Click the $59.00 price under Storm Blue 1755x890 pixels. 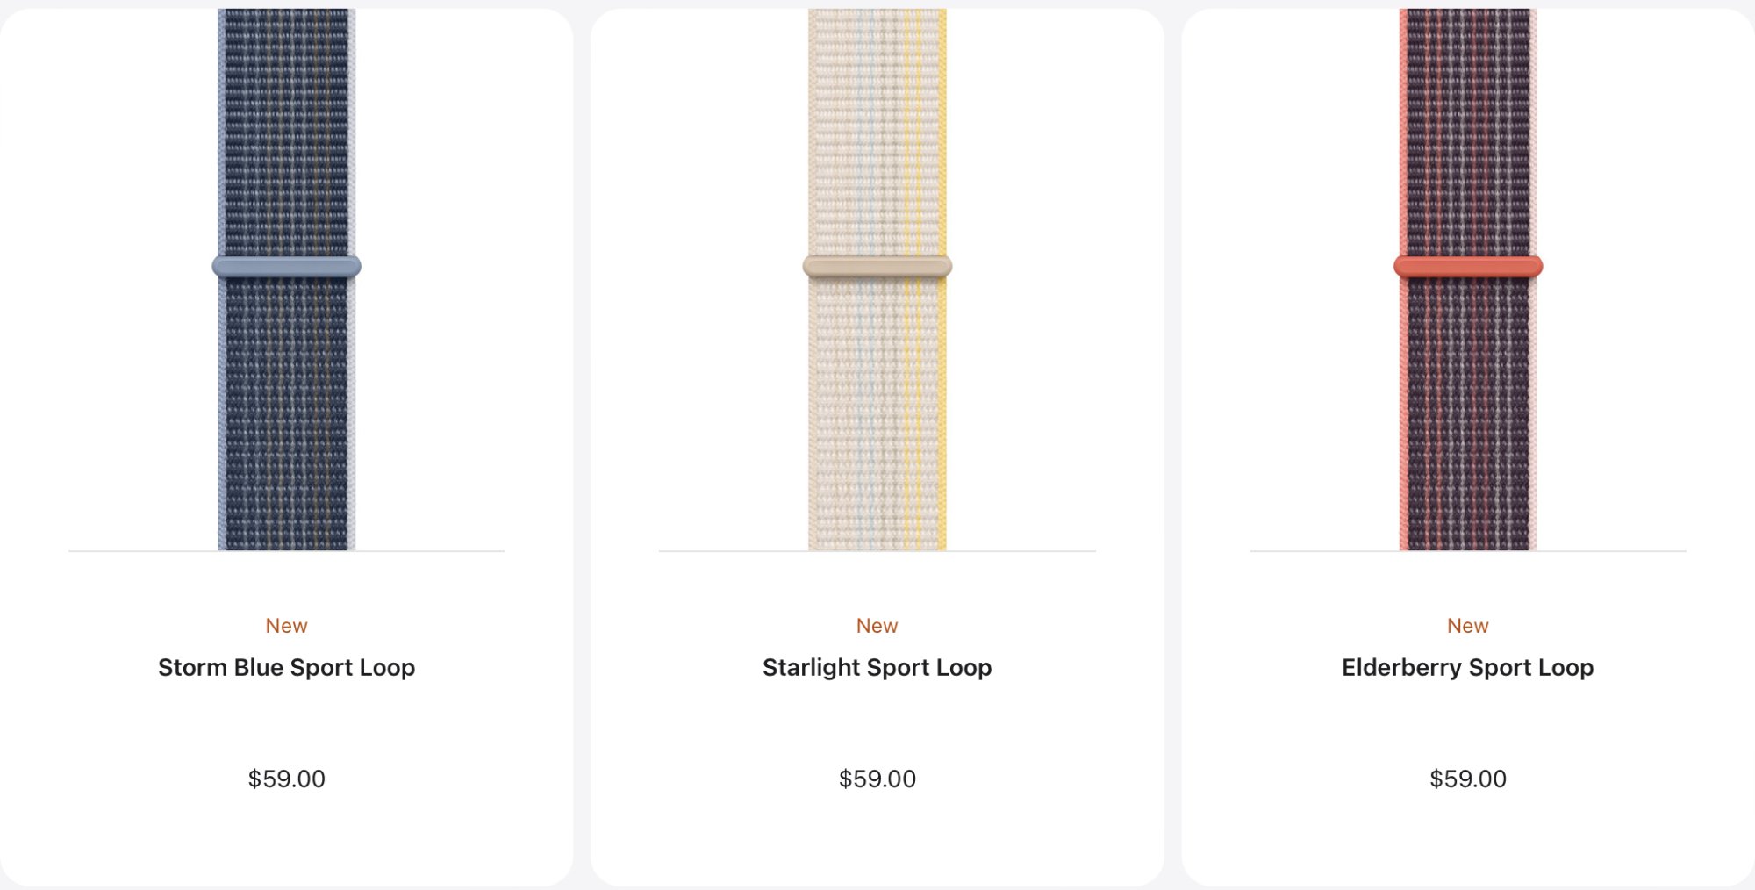286,779
